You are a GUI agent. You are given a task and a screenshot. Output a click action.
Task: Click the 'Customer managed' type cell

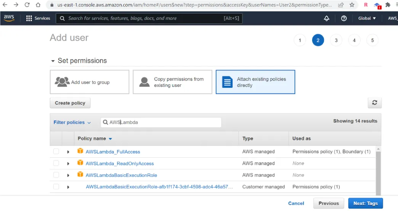point(263,187)
